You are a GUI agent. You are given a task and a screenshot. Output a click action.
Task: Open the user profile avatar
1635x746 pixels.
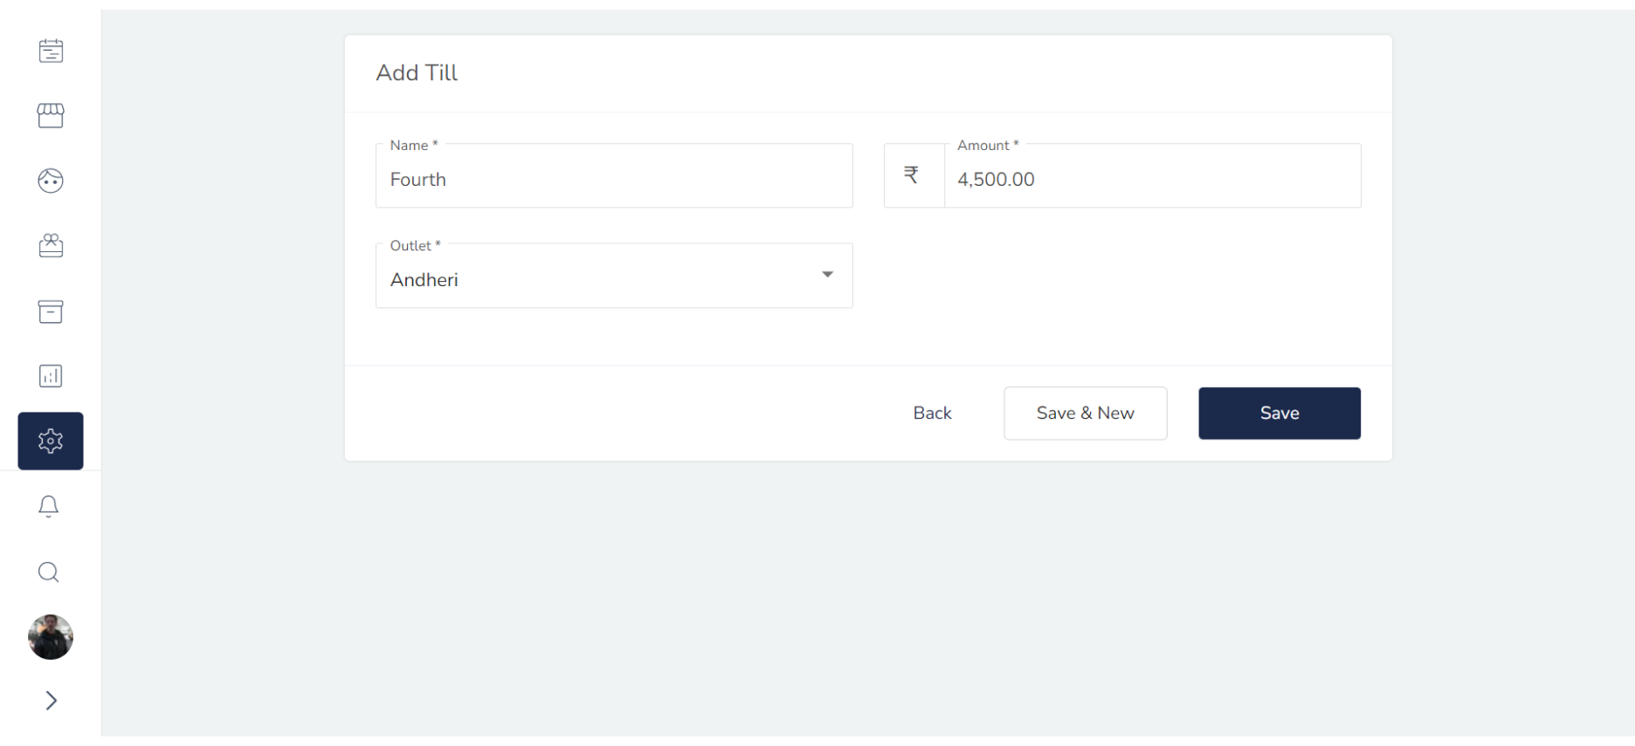click(x=51, y=637)
